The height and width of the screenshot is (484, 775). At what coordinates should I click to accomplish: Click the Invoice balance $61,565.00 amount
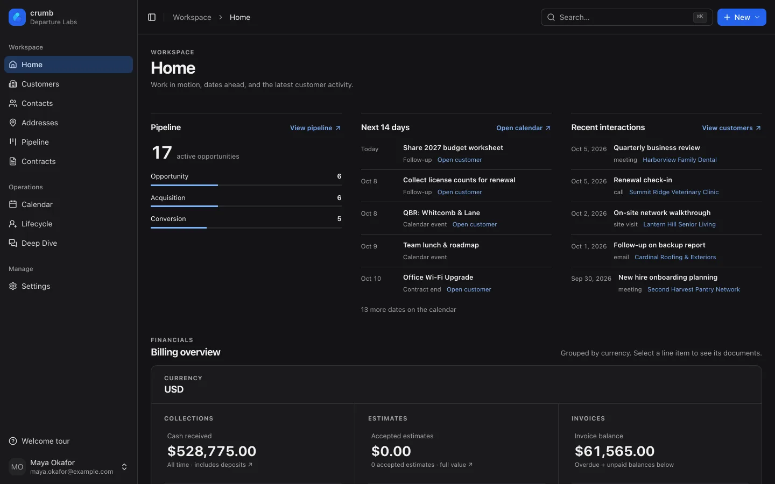click(615, 451)
